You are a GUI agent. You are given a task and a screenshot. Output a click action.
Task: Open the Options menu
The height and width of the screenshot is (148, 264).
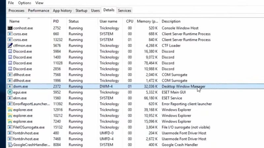(24, 3)
